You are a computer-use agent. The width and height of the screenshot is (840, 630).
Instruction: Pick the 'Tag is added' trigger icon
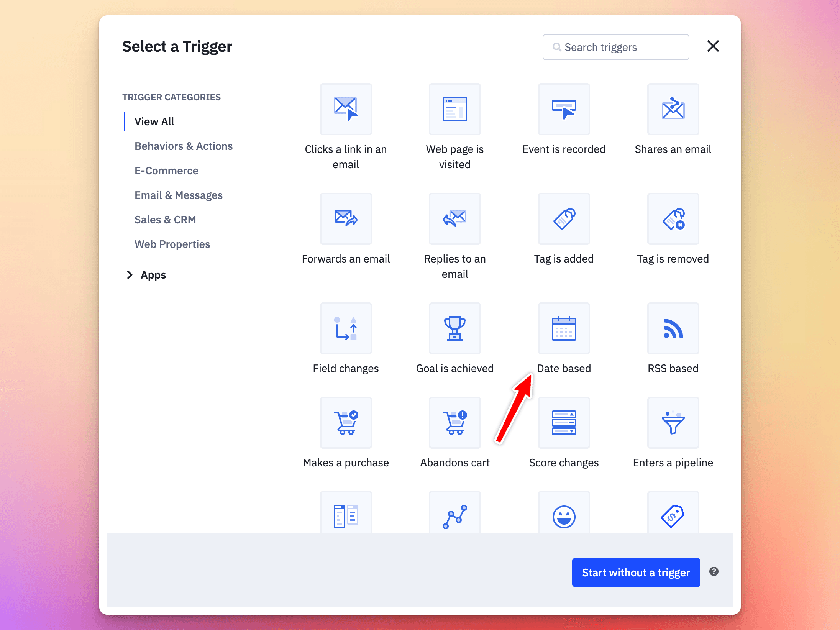564,219
